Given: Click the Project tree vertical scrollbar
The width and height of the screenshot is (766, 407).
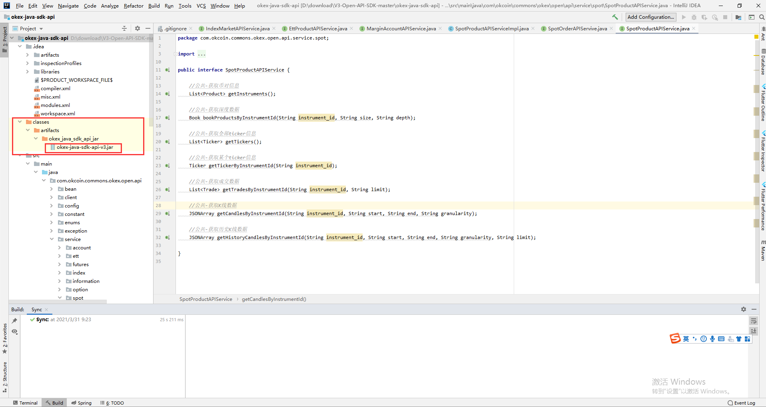Looking at the screenshot, I should (151, 80).
